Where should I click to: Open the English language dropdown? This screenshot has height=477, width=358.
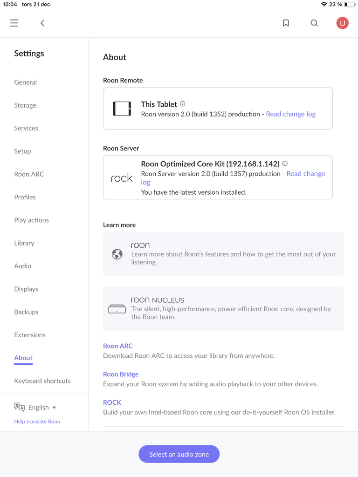point(42,407)
